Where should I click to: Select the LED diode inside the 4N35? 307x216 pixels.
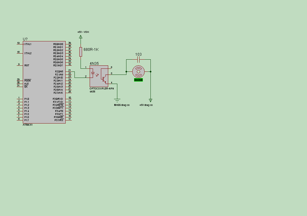[93, 73]
